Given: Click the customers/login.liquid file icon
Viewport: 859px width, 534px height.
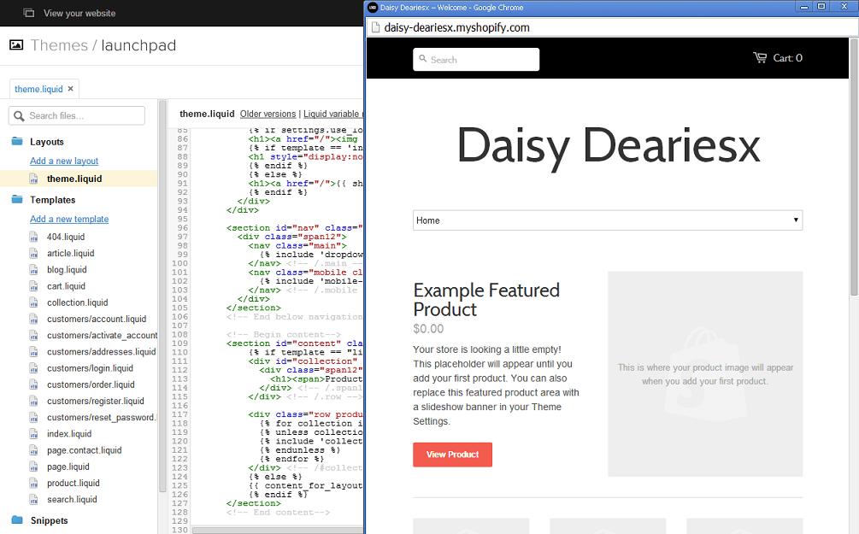Looking at the screenshot, I should 33,368.
